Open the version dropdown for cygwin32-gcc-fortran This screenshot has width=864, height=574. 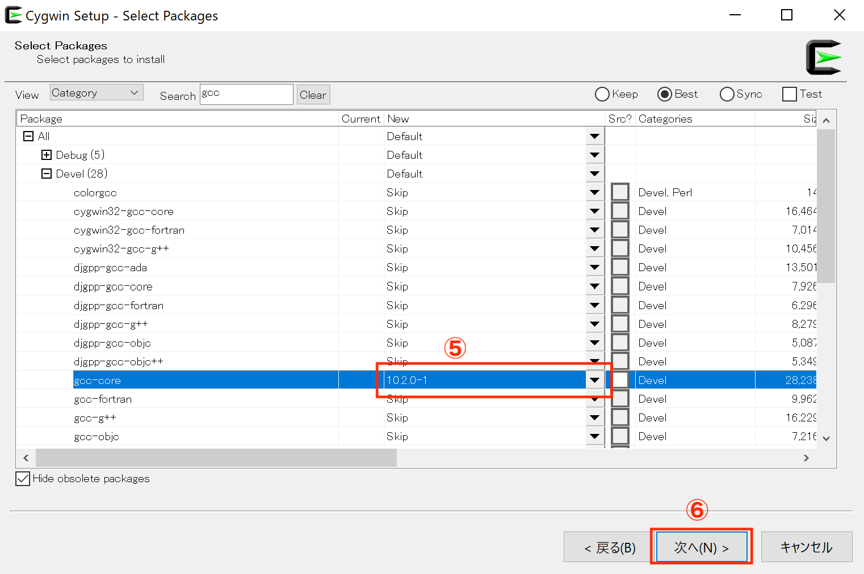(594, 230)
